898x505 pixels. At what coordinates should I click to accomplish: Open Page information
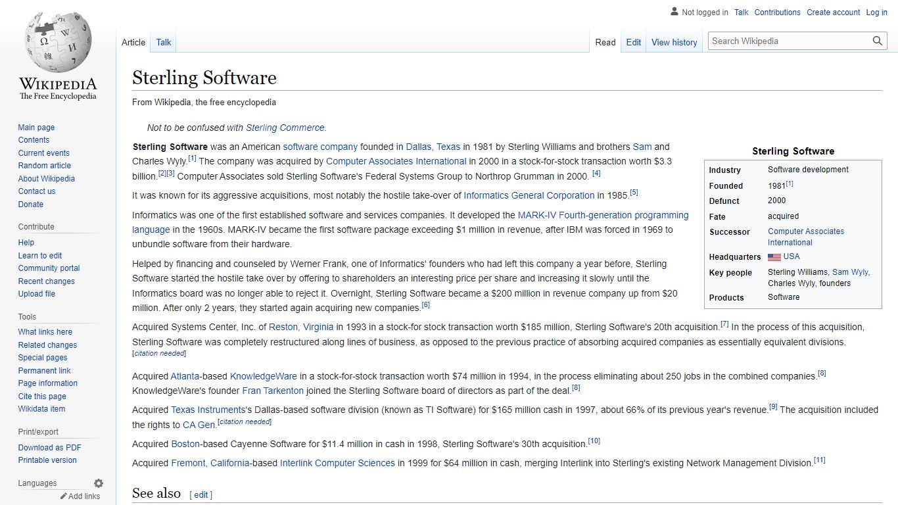click(x=47, y=383)
